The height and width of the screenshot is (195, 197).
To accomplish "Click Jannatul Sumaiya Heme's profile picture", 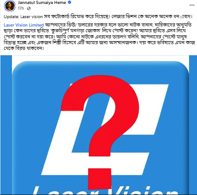I will (x=10, y=6).
